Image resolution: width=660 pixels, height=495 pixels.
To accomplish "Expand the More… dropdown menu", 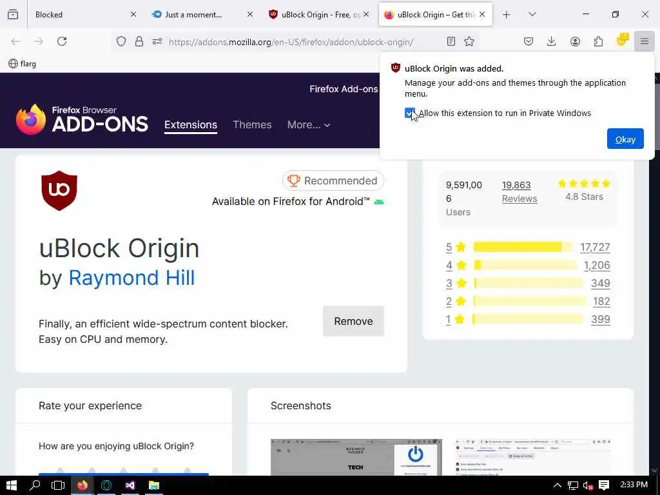I will click(x=309, y=124).
